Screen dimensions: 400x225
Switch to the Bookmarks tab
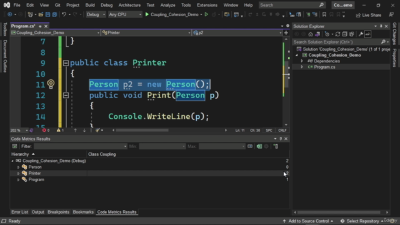pyautogui.click(x=83, y=212)
